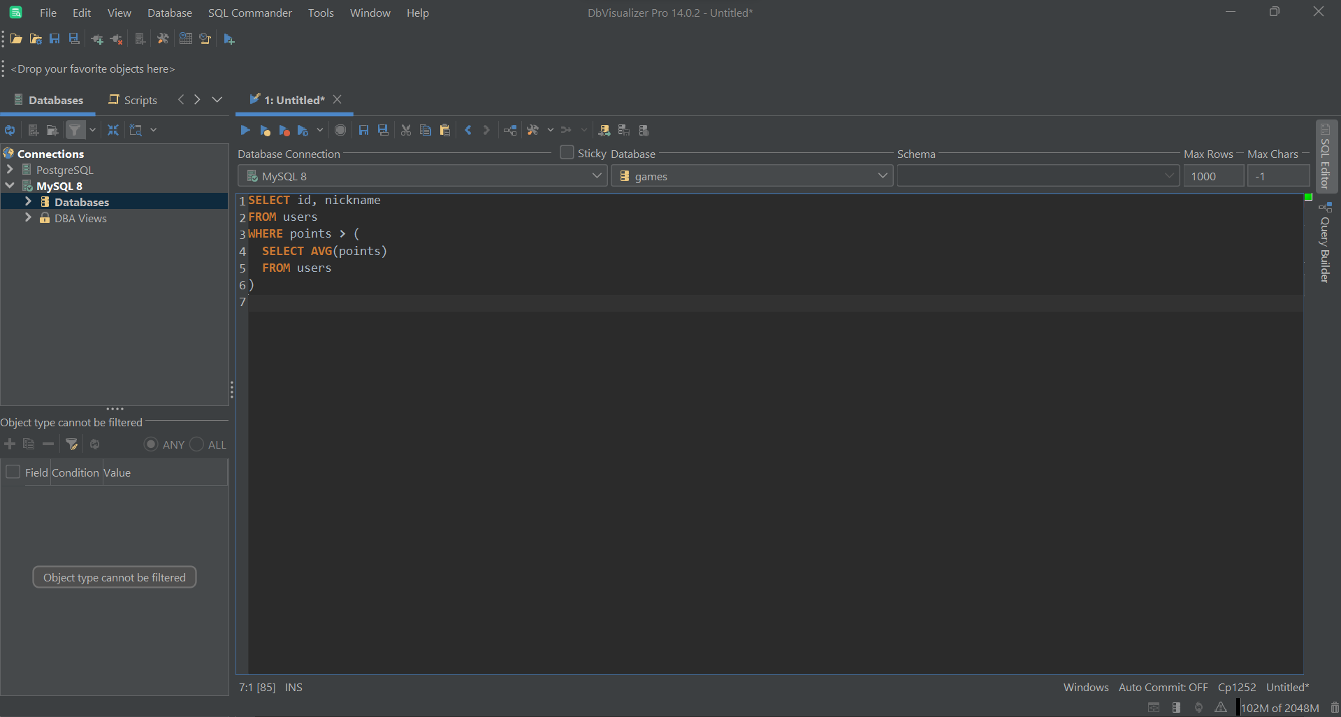
Task: Click the Stop execution icon
Action: (340, 130)
